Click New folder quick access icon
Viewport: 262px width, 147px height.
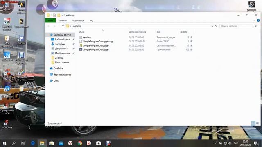[59, 15]
